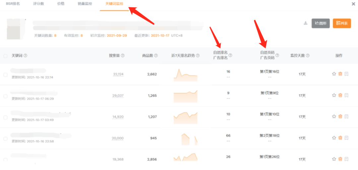Switch to the BSR排名 tab
The width and height of the screenshot is (358, 170).
13,4
